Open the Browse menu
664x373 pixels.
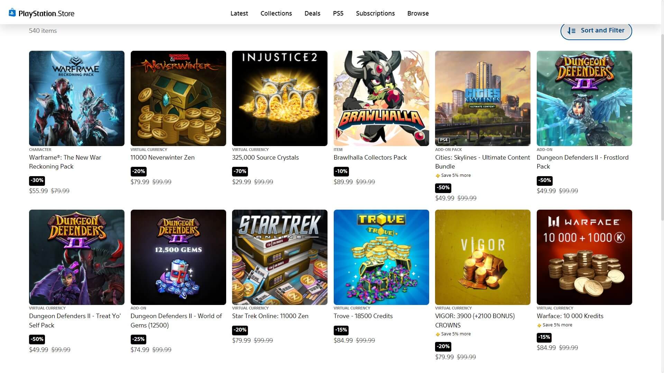click(x=418, y=13)
